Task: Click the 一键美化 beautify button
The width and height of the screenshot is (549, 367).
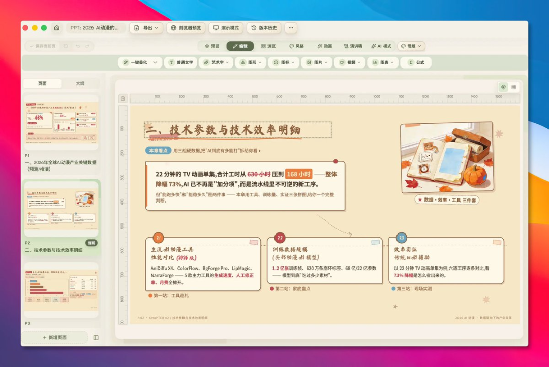Action: (135, 62)
